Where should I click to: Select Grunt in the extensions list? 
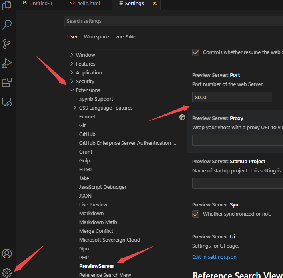tap(86, 152)
